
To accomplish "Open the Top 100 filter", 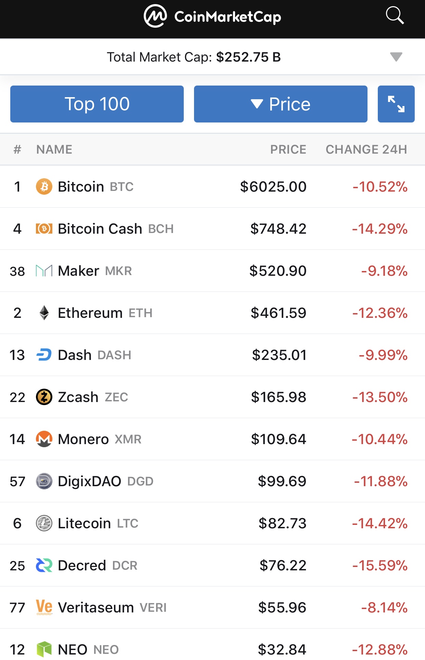I will click(x=97, y=104).
